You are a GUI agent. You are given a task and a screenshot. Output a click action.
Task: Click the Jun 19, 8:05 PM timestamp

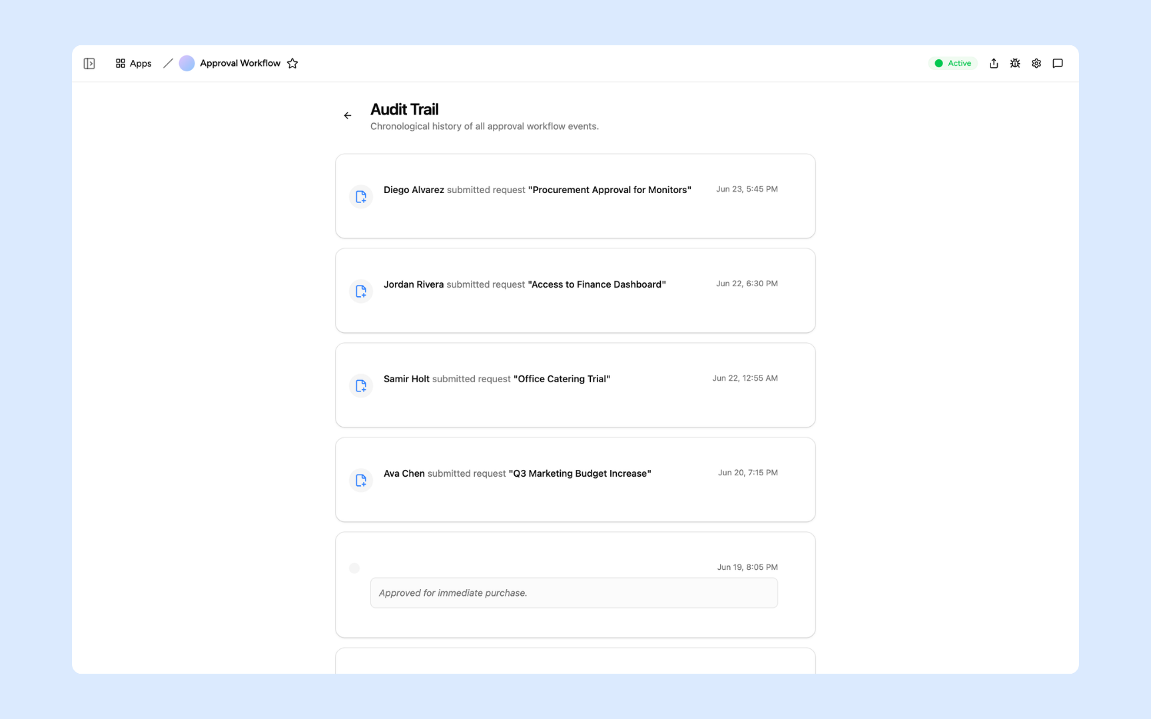(x=747, y=567)
